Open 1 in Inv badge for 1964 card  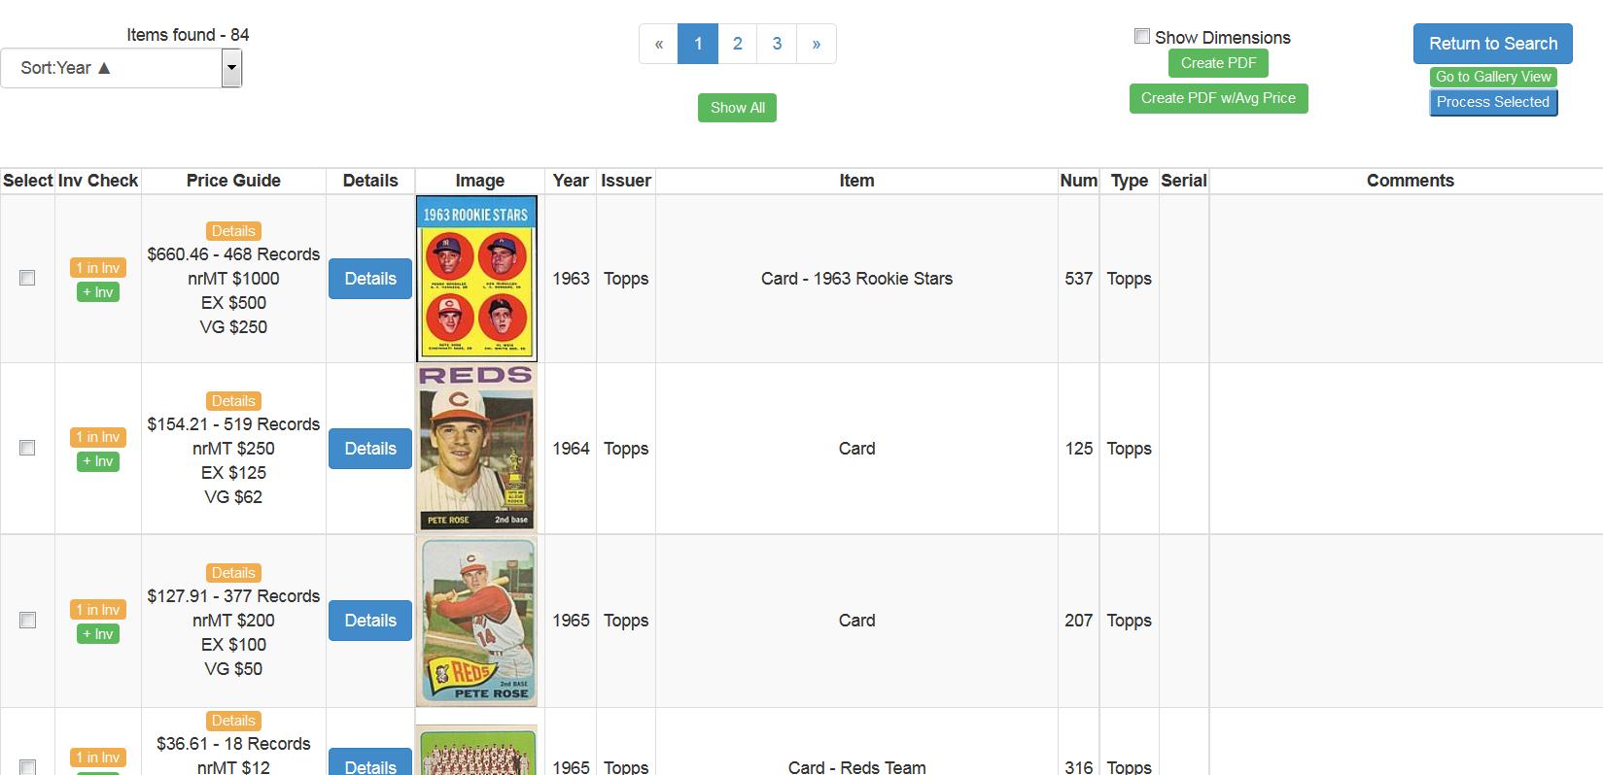[98, 437]
